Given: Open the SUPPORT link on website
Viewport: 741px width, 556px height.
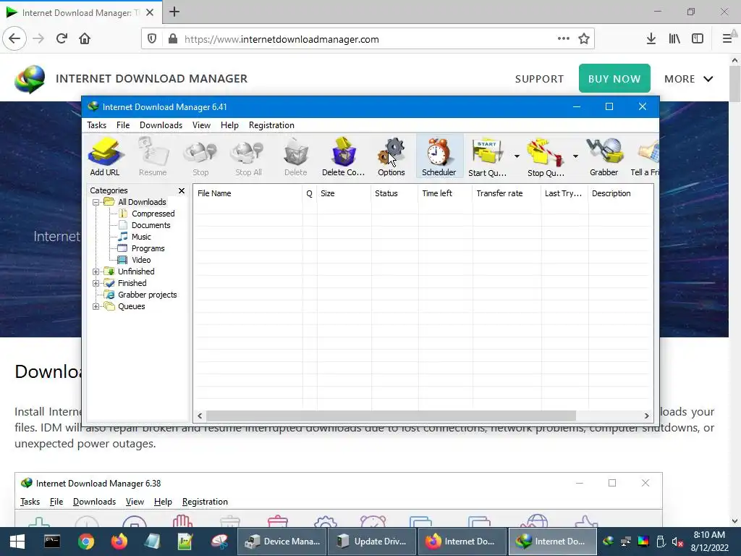Looking at the screenshot, I should pos(539,79).
